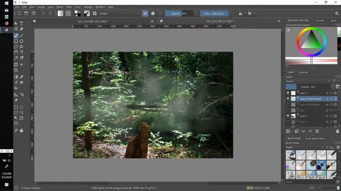Viewport: 341px width, 191px height.
Task: Select the Move tool
Action: pos(21,65)
